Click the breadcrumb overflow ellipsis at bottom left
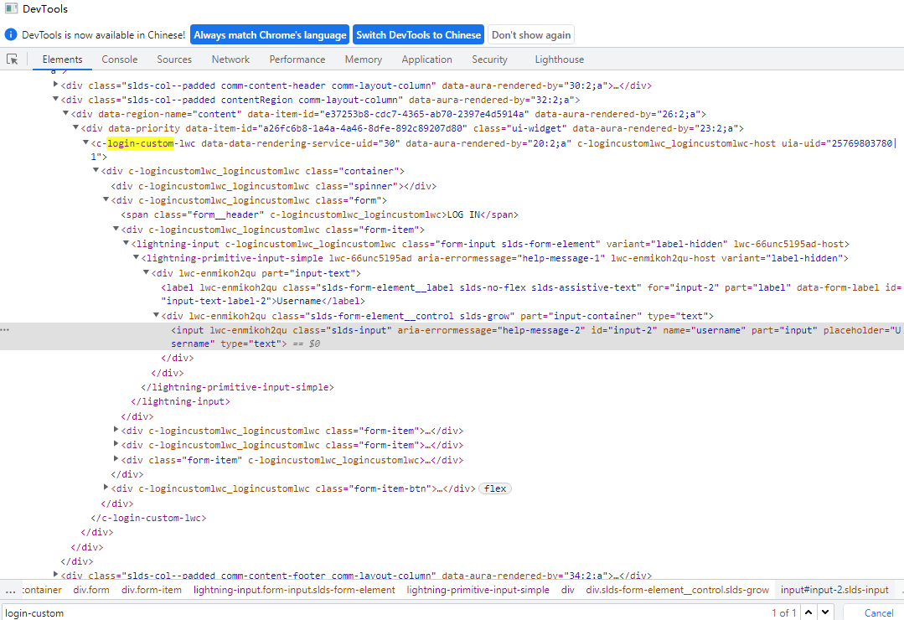The width and height of the screenshot is (904, 620). tap(10, 591)
